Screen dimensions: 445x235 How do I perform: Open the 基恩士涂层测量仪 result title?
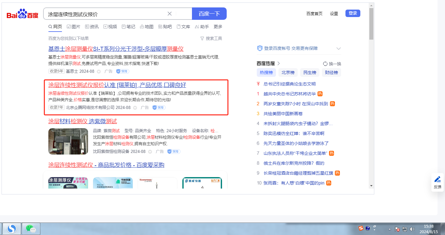point(116,49)
